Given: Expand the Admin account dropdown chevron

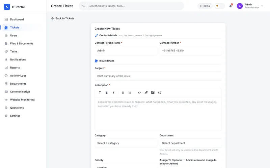Looking at the screenshot, I should [x=262, y=6].
